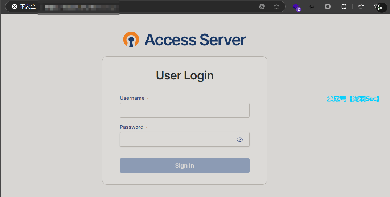Click the Username field label

(x=132, y=98)
